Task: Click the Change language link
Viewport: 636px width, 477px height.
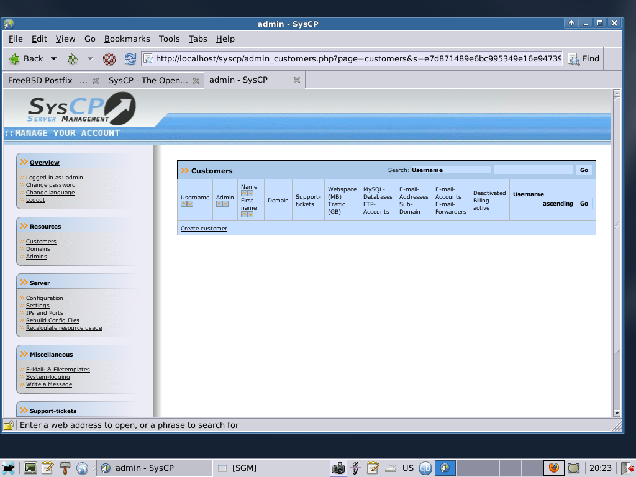Action: (50, 193)
